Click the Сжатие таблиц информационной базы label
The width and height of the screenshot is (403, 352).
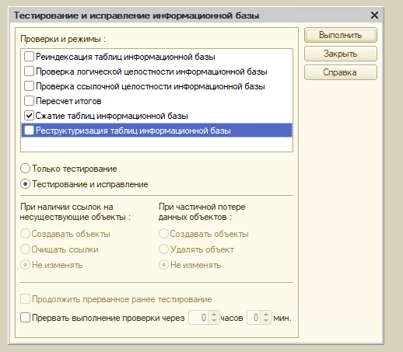click(x=112, y=116)
